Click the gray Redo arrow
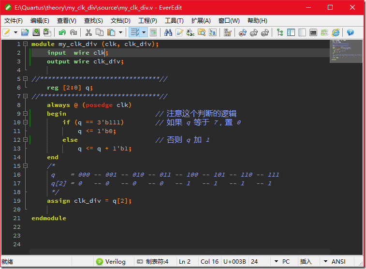This screenshot has width=366, height=269. point(73,32)
